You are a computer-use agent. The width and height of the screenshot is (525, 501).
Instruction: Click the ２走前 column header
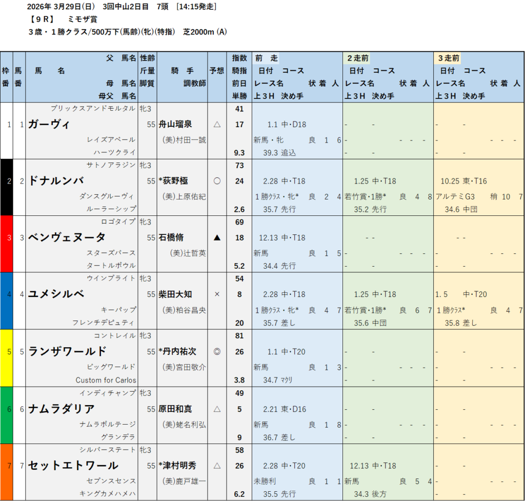click(x=358, y=58)
